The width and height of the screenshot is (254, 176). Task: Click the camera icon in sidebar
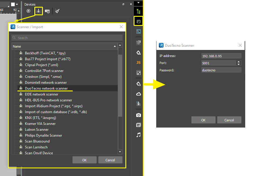tap(139, 115)
